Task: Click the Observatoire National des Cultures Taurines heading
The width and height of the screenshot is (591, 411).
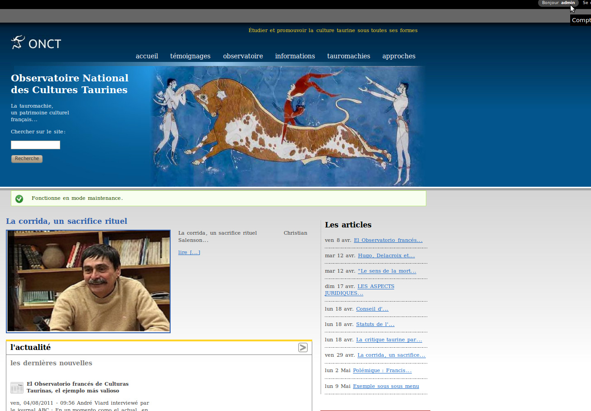Action: click(x=70, y=84)
